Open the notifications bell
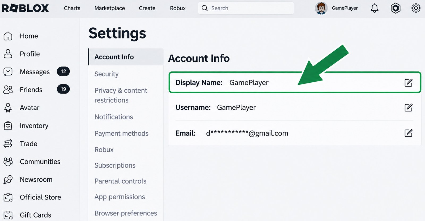The image size is (425, 221). pos(375,8)
